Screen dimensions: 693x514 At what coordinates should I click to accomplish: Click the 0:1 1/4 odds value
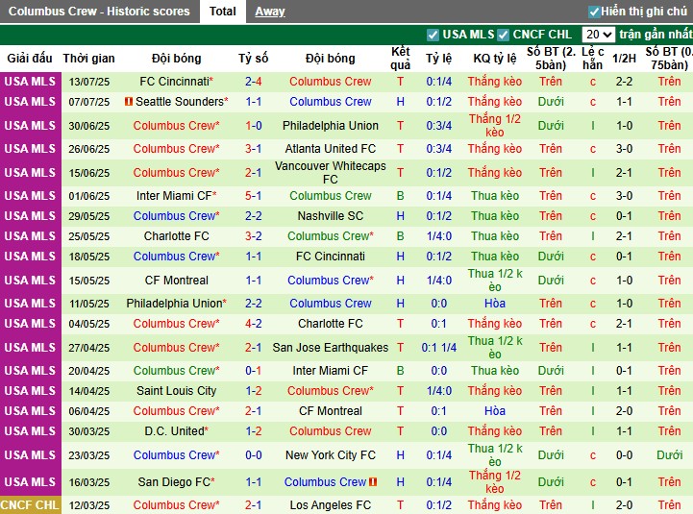(x=439, y=348)
